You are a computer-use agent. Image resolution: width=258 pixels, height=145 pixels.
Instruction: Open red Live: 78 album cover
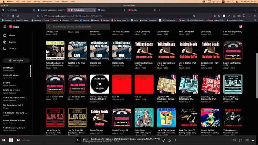tap(122, 84)
